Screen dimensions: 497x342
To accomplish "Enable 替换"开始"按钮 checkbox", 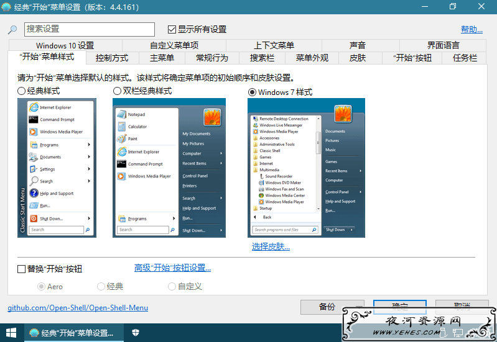I will [21, 269].
